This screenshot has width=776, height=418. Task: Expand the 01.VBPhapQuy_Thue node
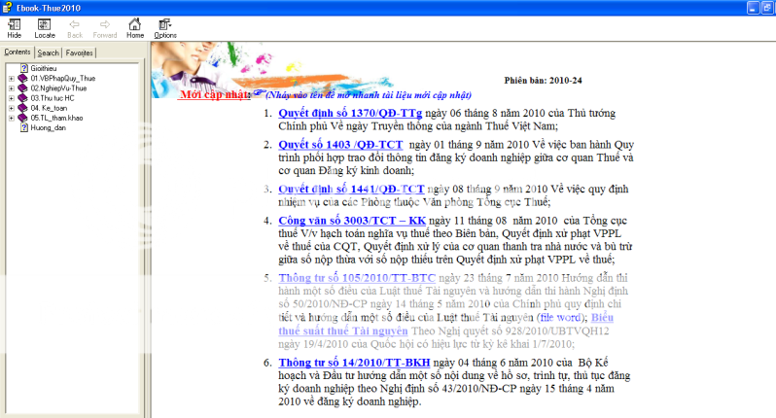pos(12,78)
